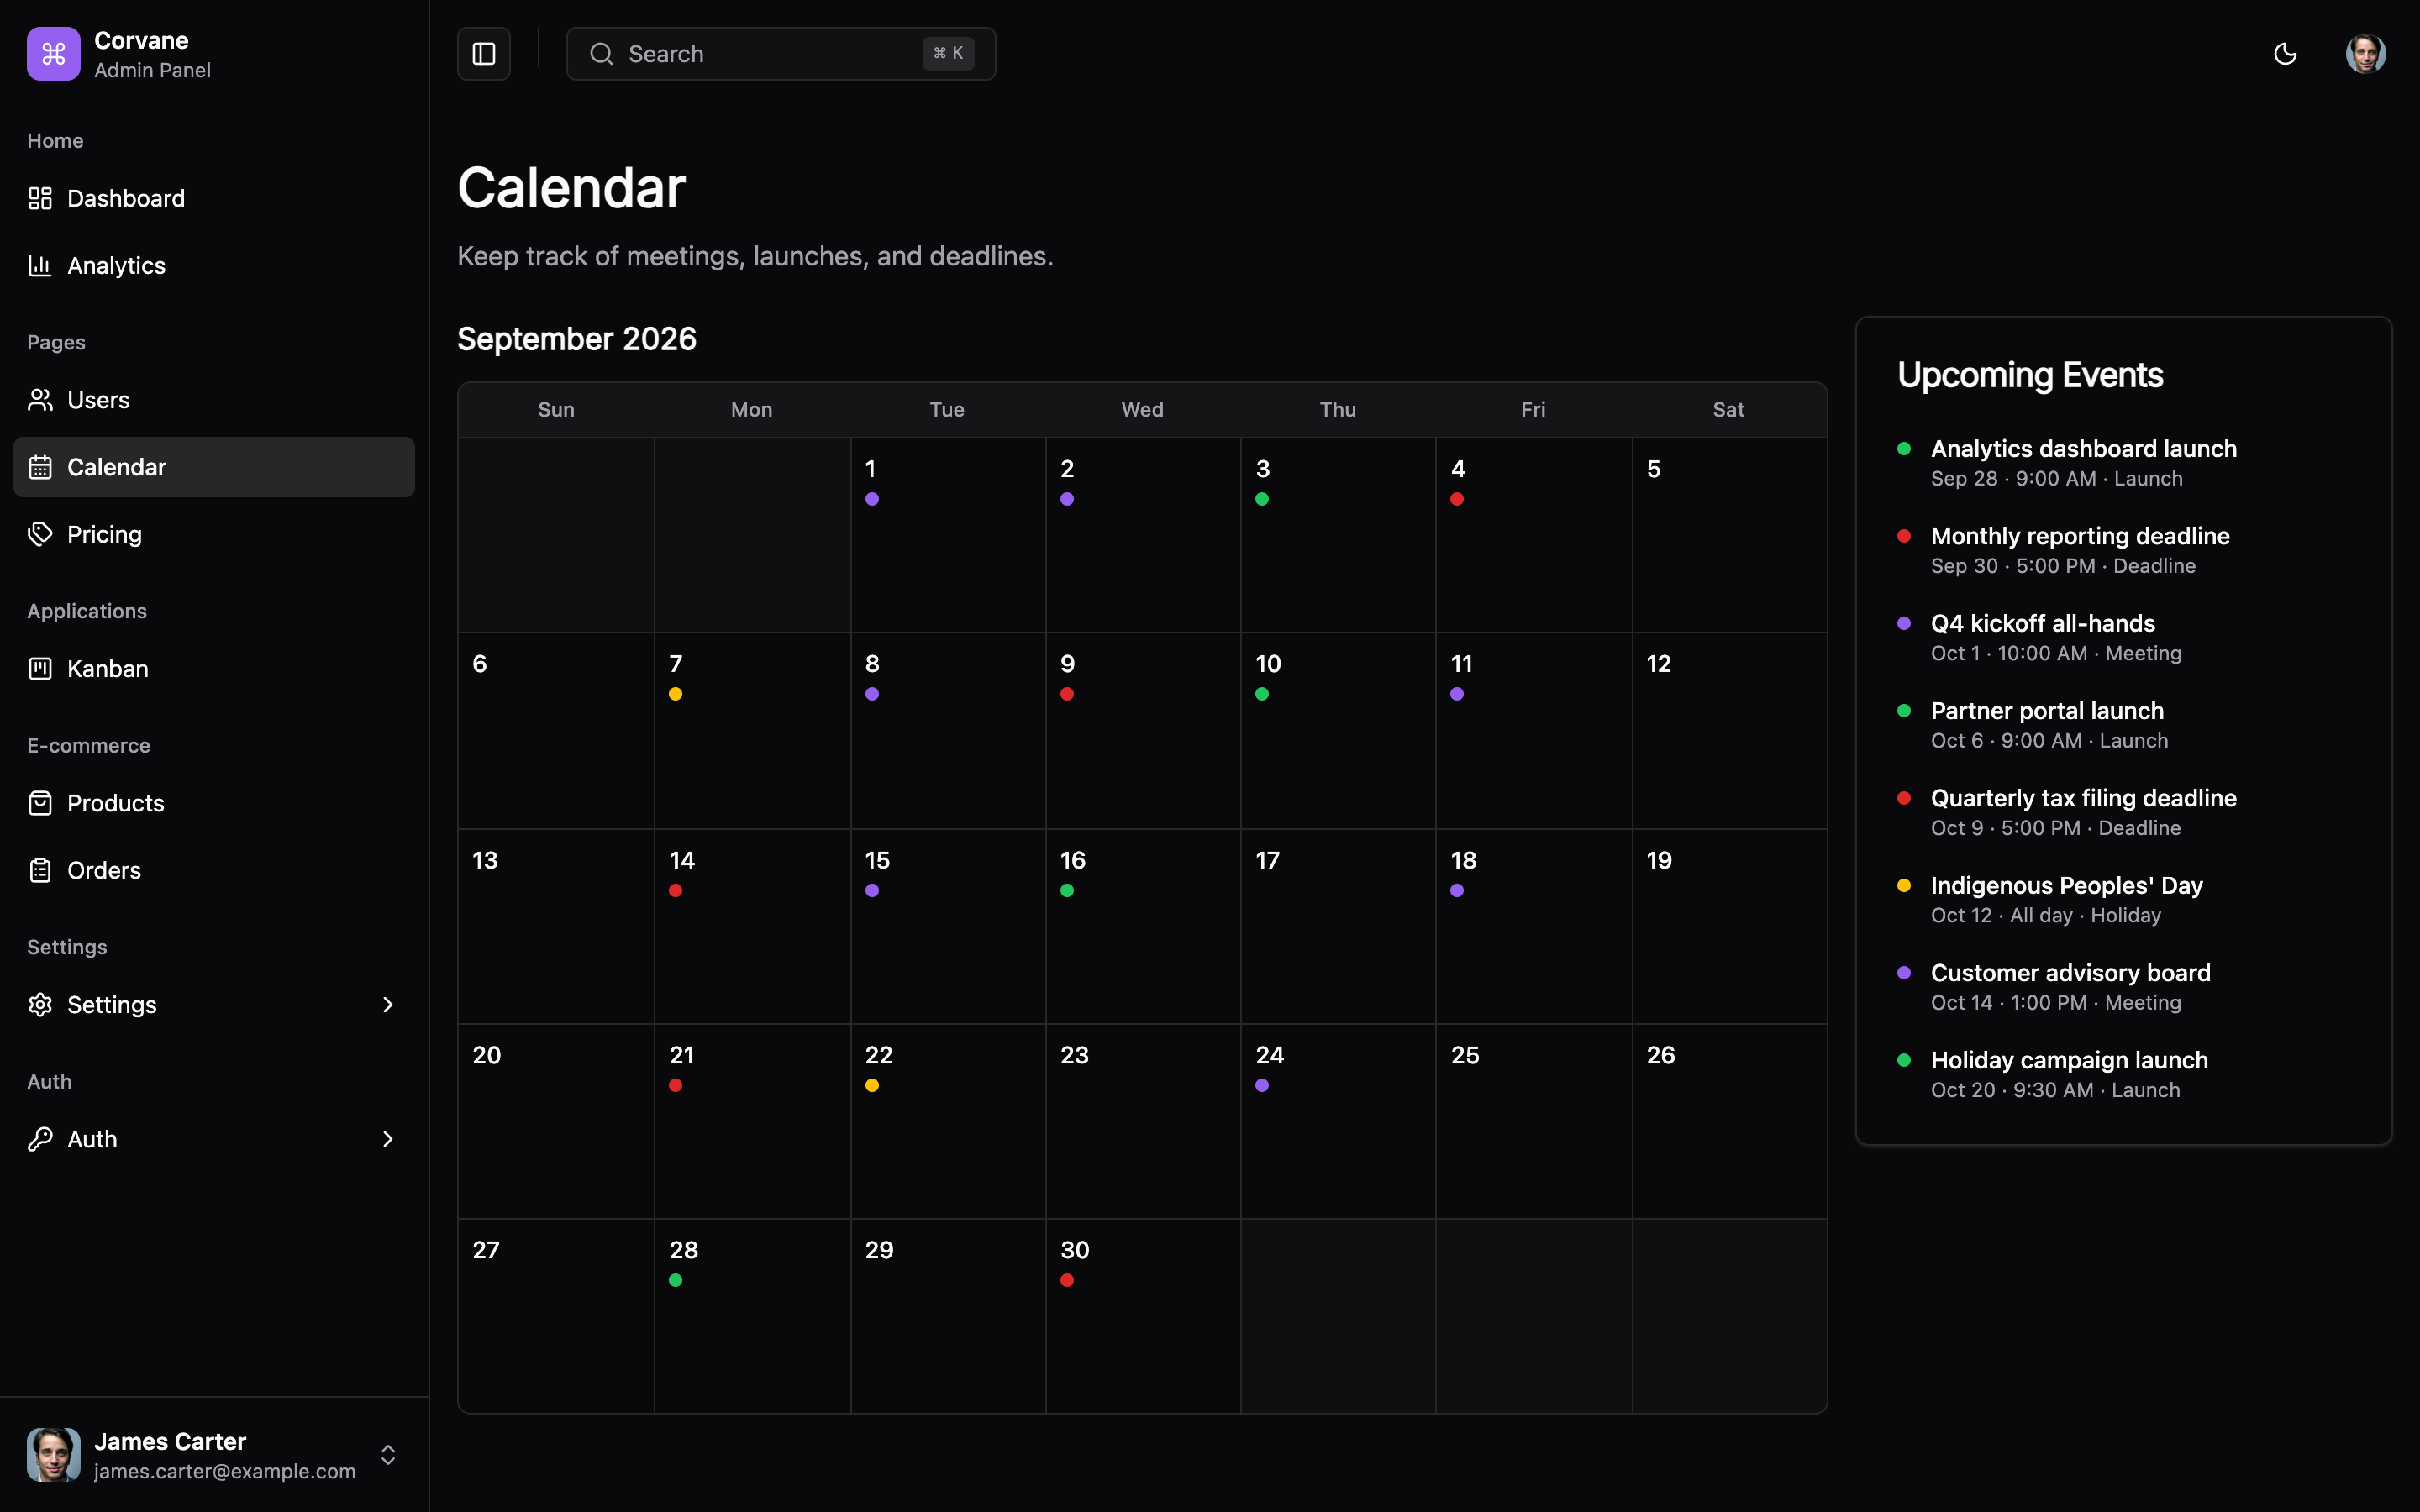
Task: Click purple event dot on September 24
Action: tap(1262, 1085)
